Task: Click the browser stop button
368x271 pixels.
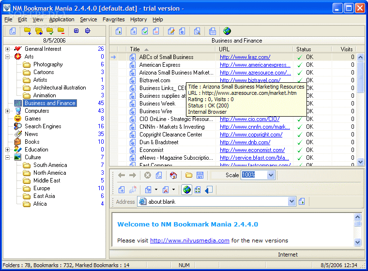Action: [x=147, y=175]
